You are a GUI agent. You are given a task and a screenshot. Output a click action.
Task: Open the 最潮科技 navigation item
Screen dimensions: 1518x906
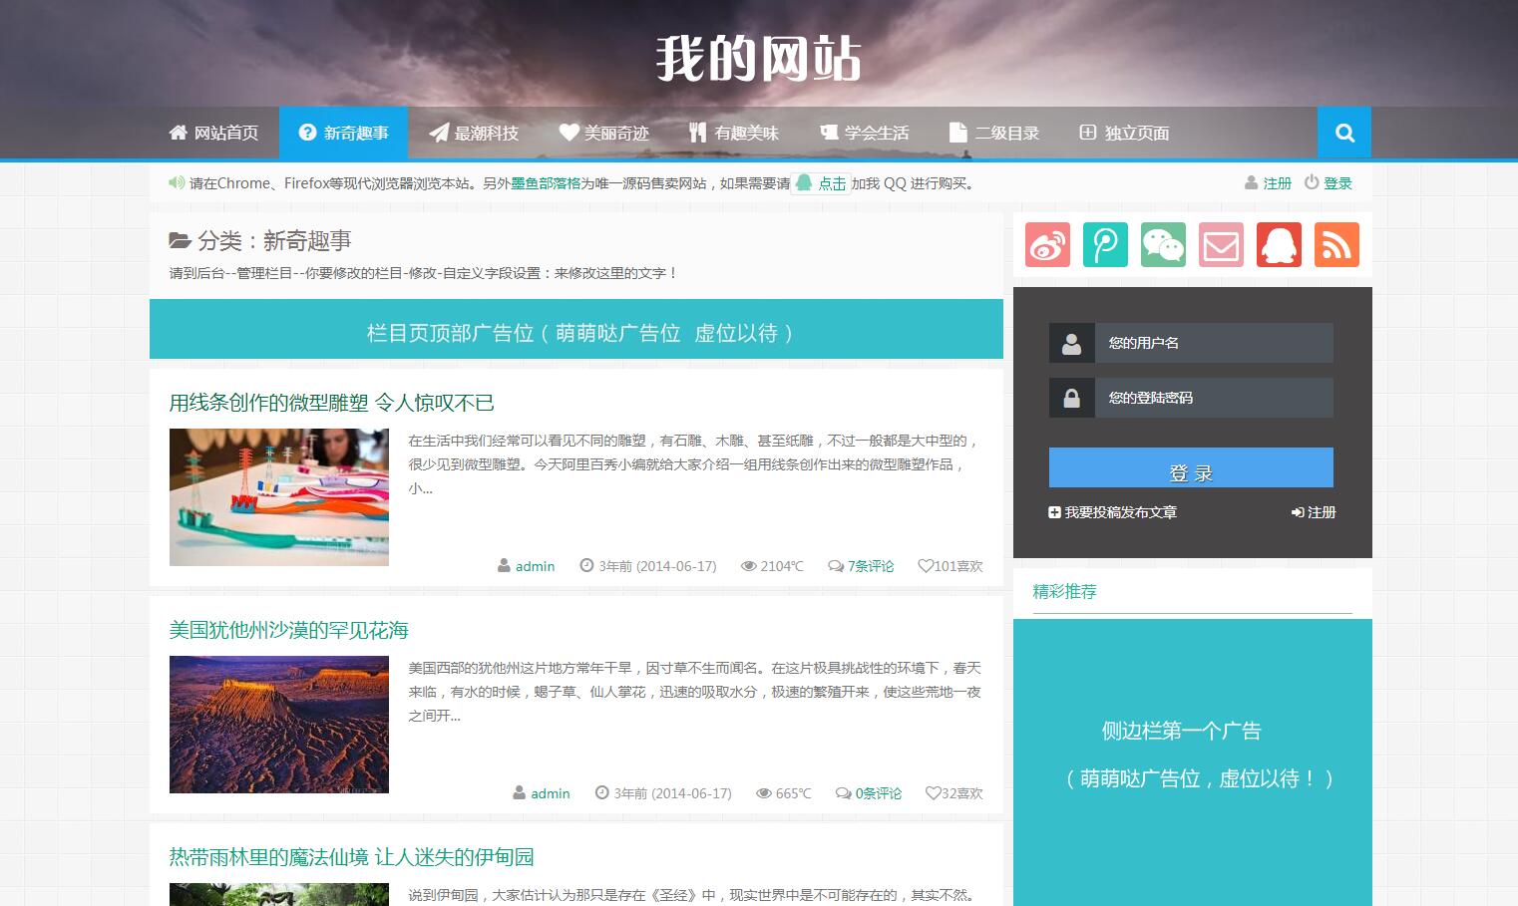pos(474,133)
